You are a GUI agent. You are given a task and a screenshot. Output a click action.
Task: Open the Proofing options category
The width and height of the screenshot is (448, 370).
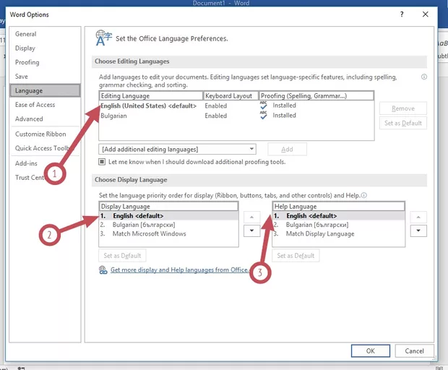27,63
